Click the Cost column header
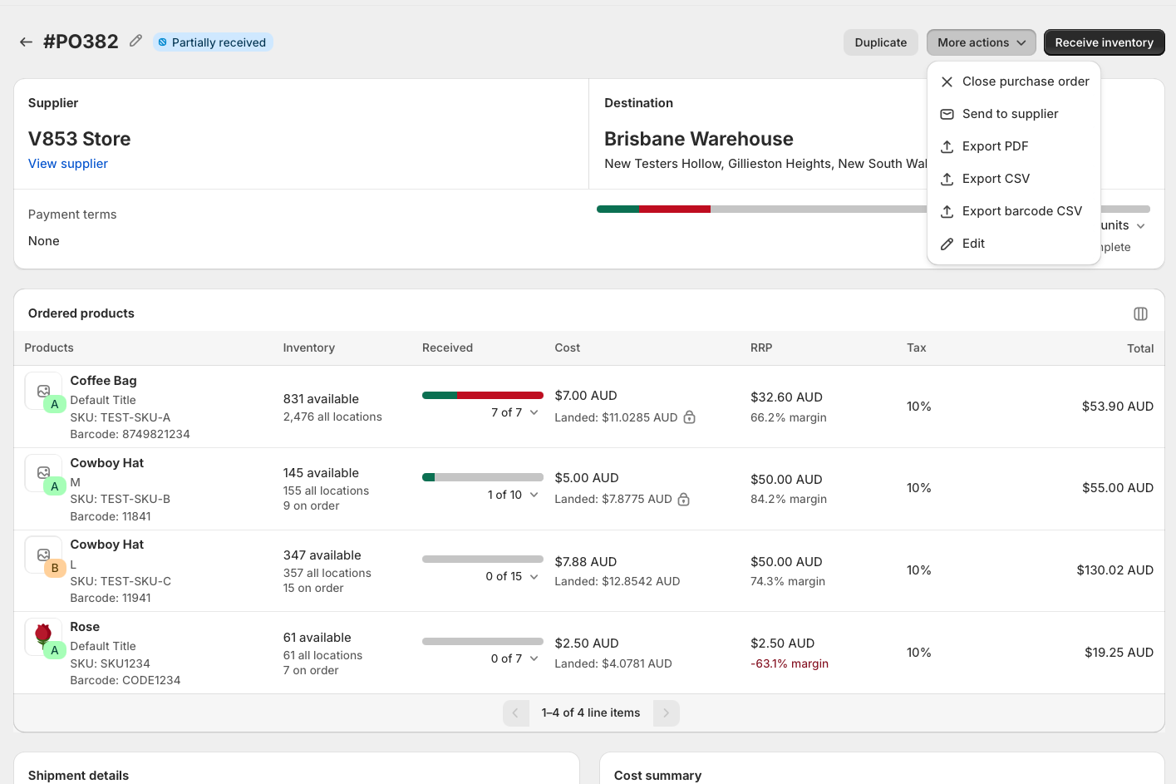 [568, 348]
